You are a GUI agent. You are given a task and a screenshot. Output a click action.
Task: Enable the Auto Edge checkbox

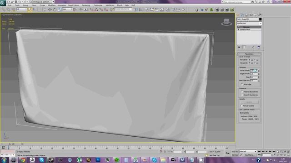click(242, 84)
